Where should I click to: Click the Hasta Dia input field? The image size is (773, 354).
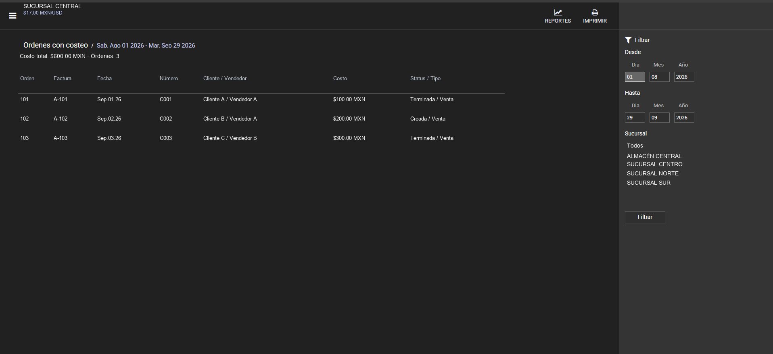[635, 118]
